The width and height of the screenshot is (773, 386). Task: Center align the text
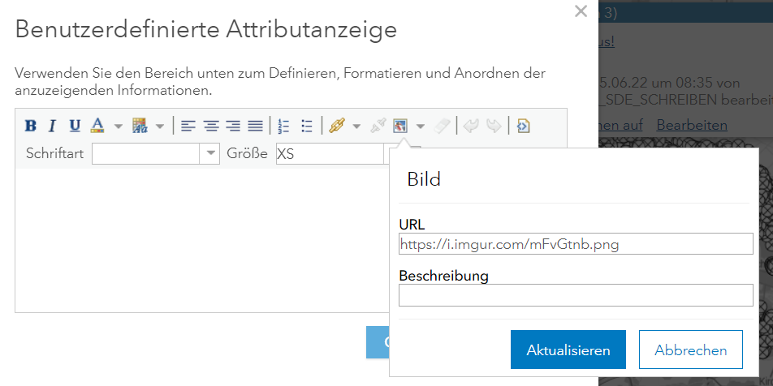[211, 126]
